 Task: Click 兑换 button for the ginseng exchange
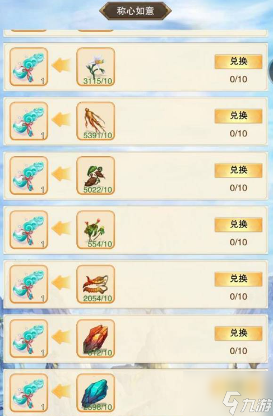[238, 116]
